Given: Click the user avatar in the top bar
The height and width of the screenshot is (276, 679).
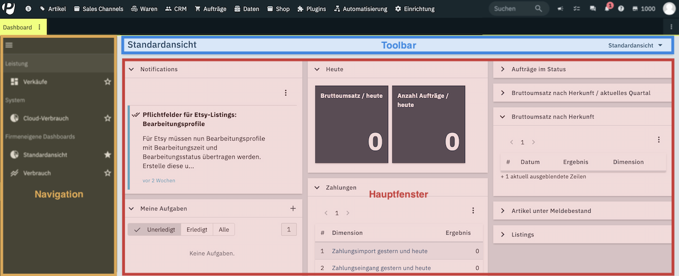Looking at the screenshot, I should click(669, 9).
